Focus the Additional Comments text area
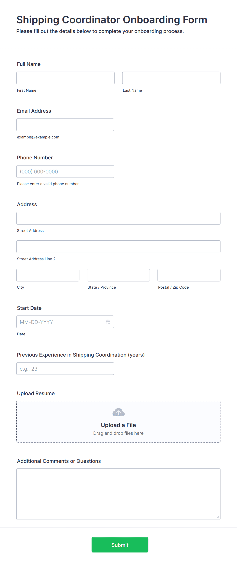Image resolution: width=237 pixels, height=565 pixels. [x=118, y=494]
